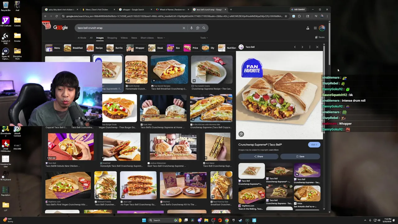Switch to the 'spicy bbq dave's hot chicken' tab
Screen dimensions: 398x224
tap(61, 10)
